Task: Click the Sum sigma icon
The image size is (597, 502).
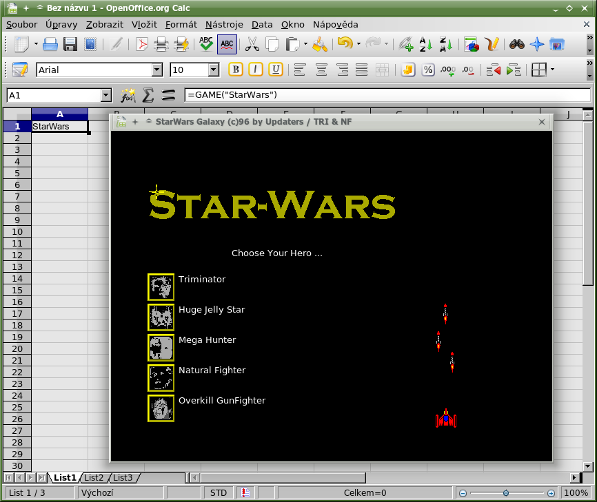Action: click(x=148, y=95)
